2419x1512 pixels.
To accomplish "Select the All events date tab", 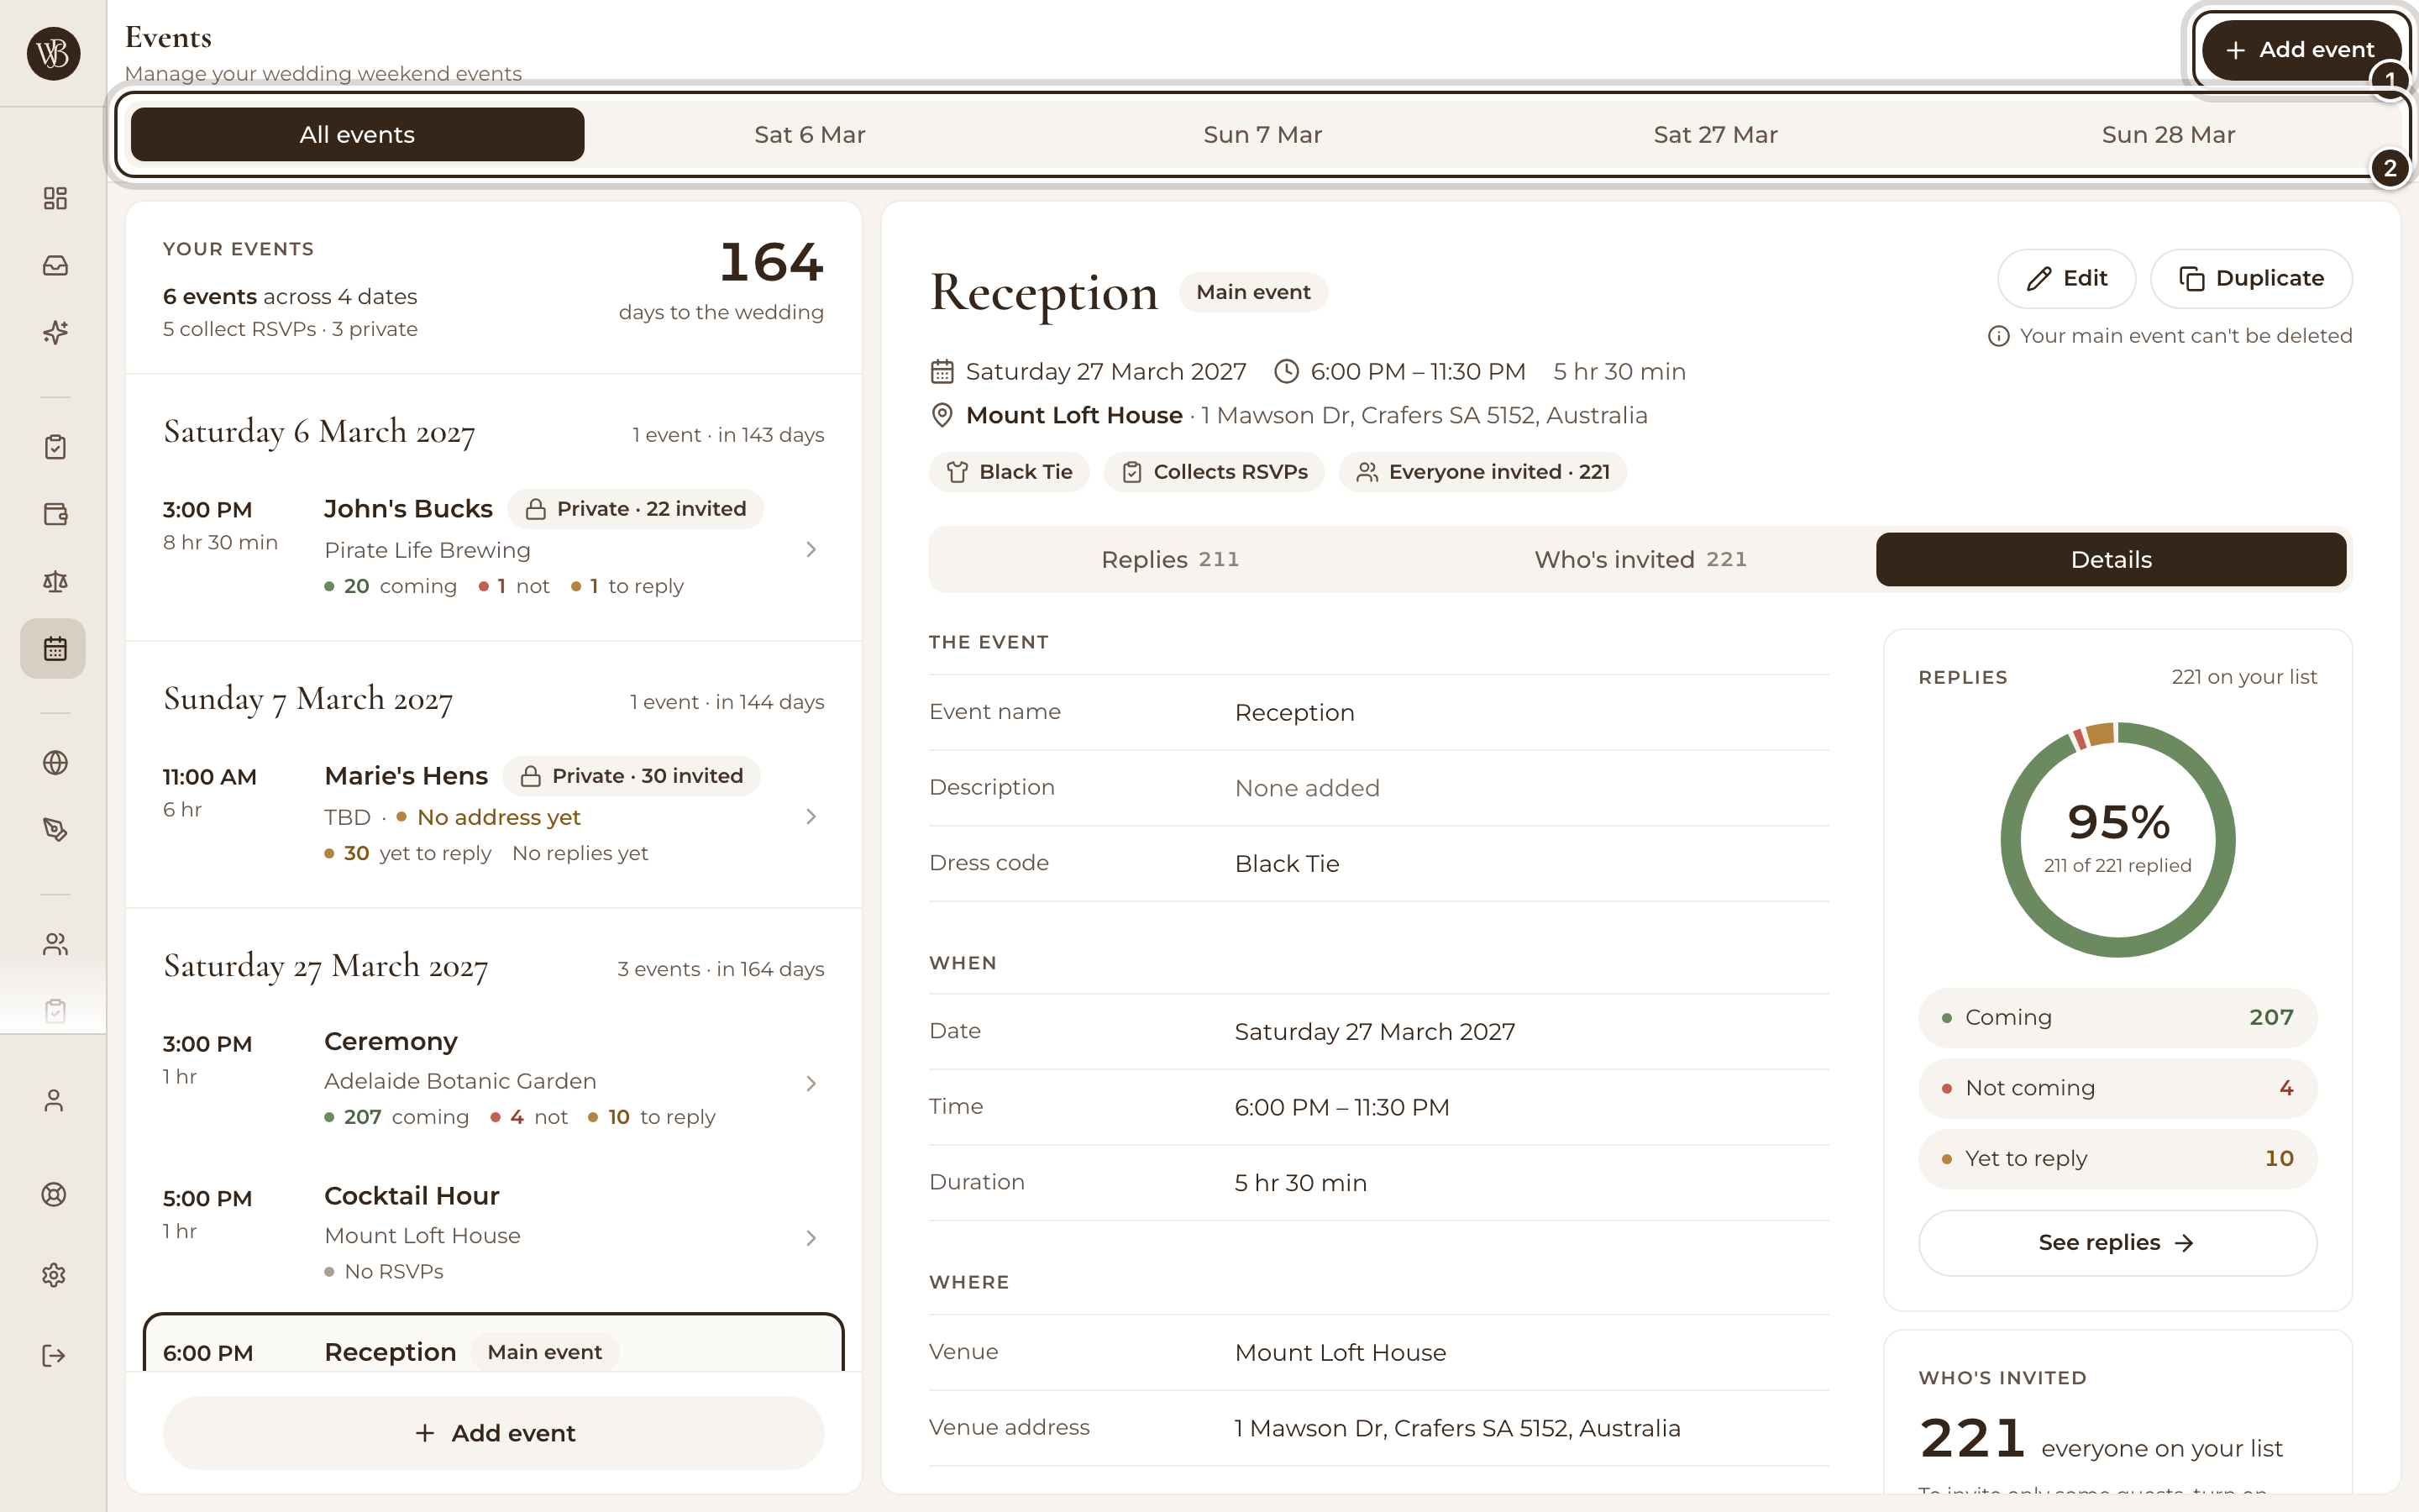I will pos(357,134).
